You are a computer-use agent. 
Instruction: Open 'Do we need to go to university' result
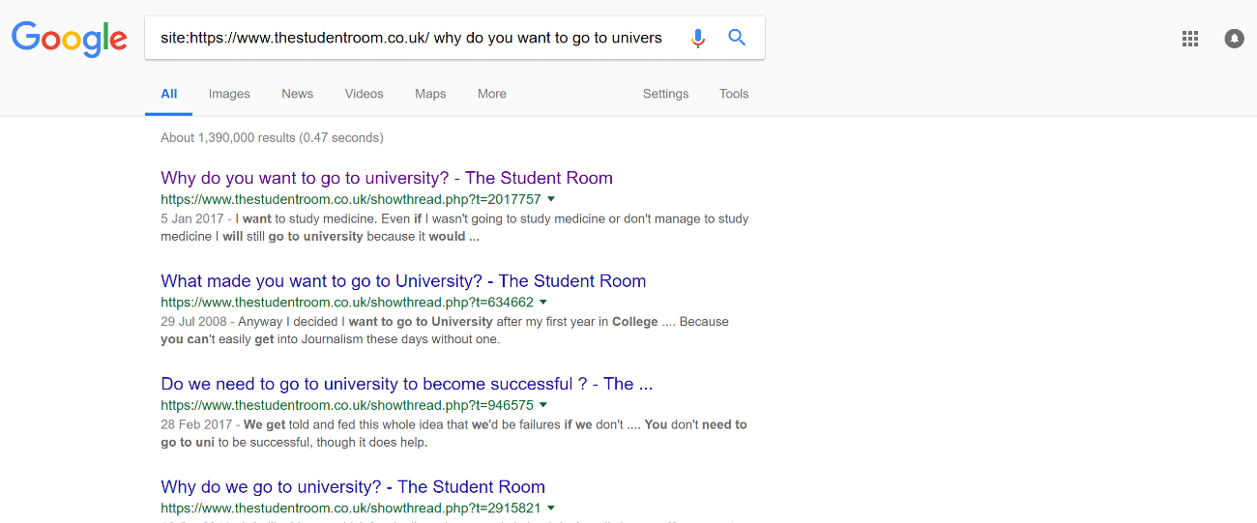click(406, 384)
